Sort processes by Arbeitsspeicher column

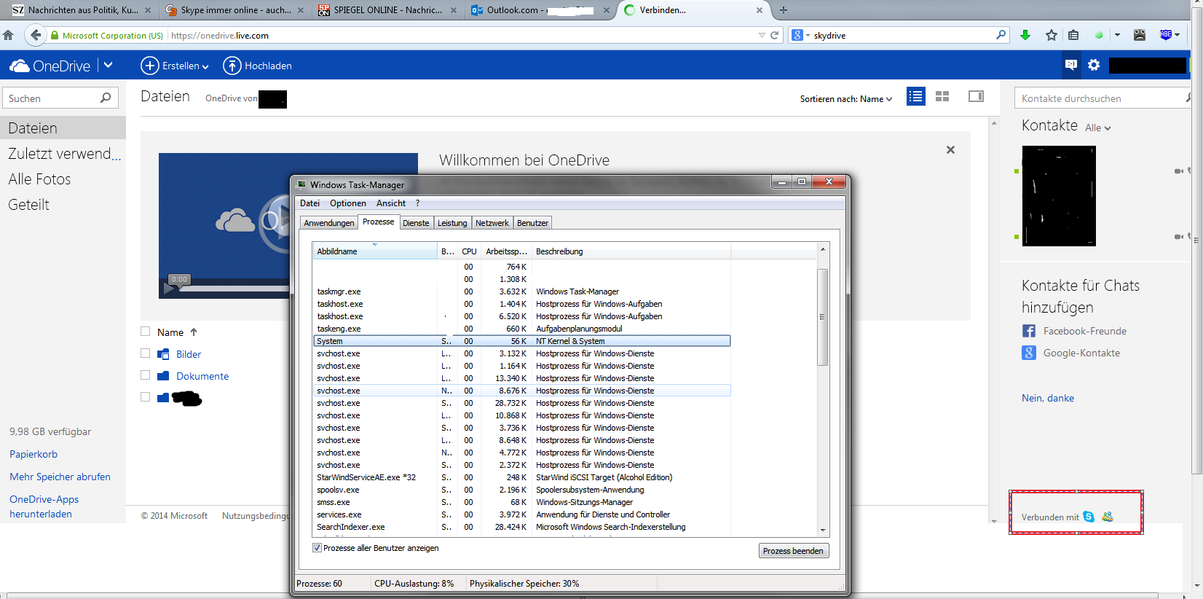pos(506,251)
